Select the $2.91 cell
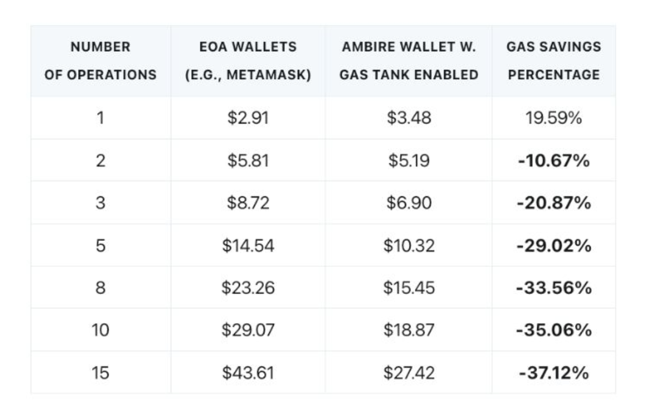Viewport: 647px width, 417px height. coord(248,118)
